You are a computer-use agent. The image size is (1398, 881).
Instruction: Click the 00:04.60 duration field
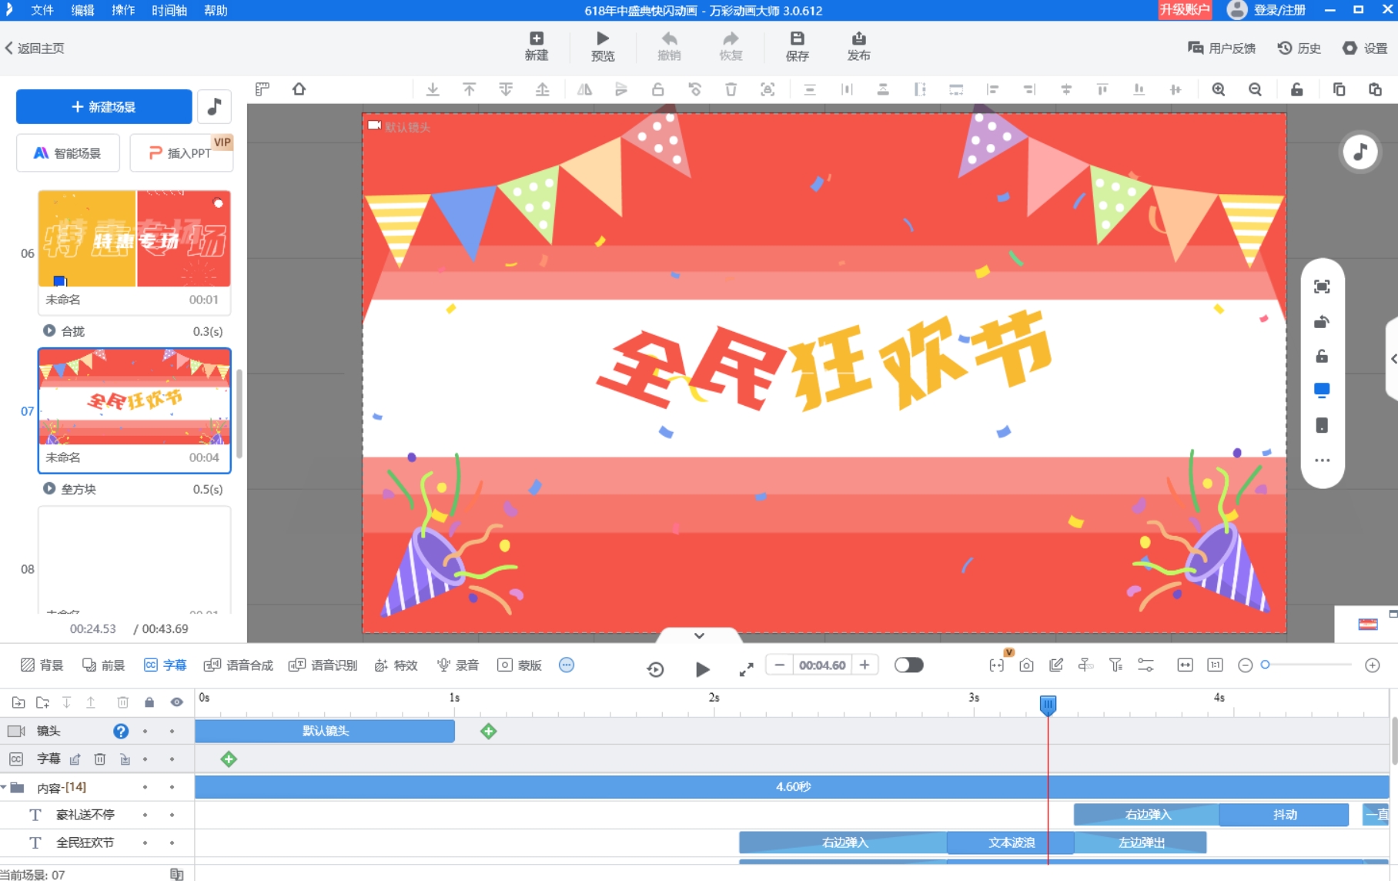(822, 665)
